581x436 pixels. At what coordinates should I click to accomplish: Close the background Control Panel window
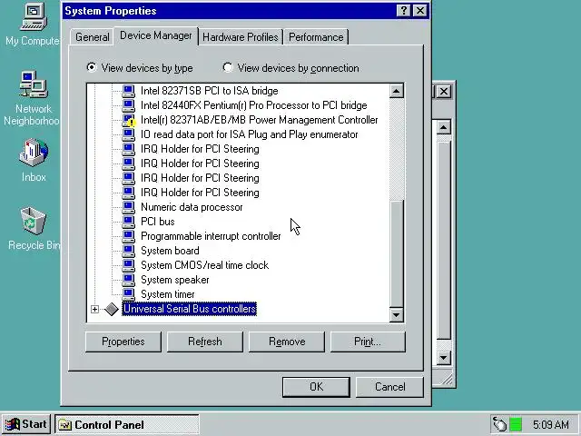tap(444, 91)
